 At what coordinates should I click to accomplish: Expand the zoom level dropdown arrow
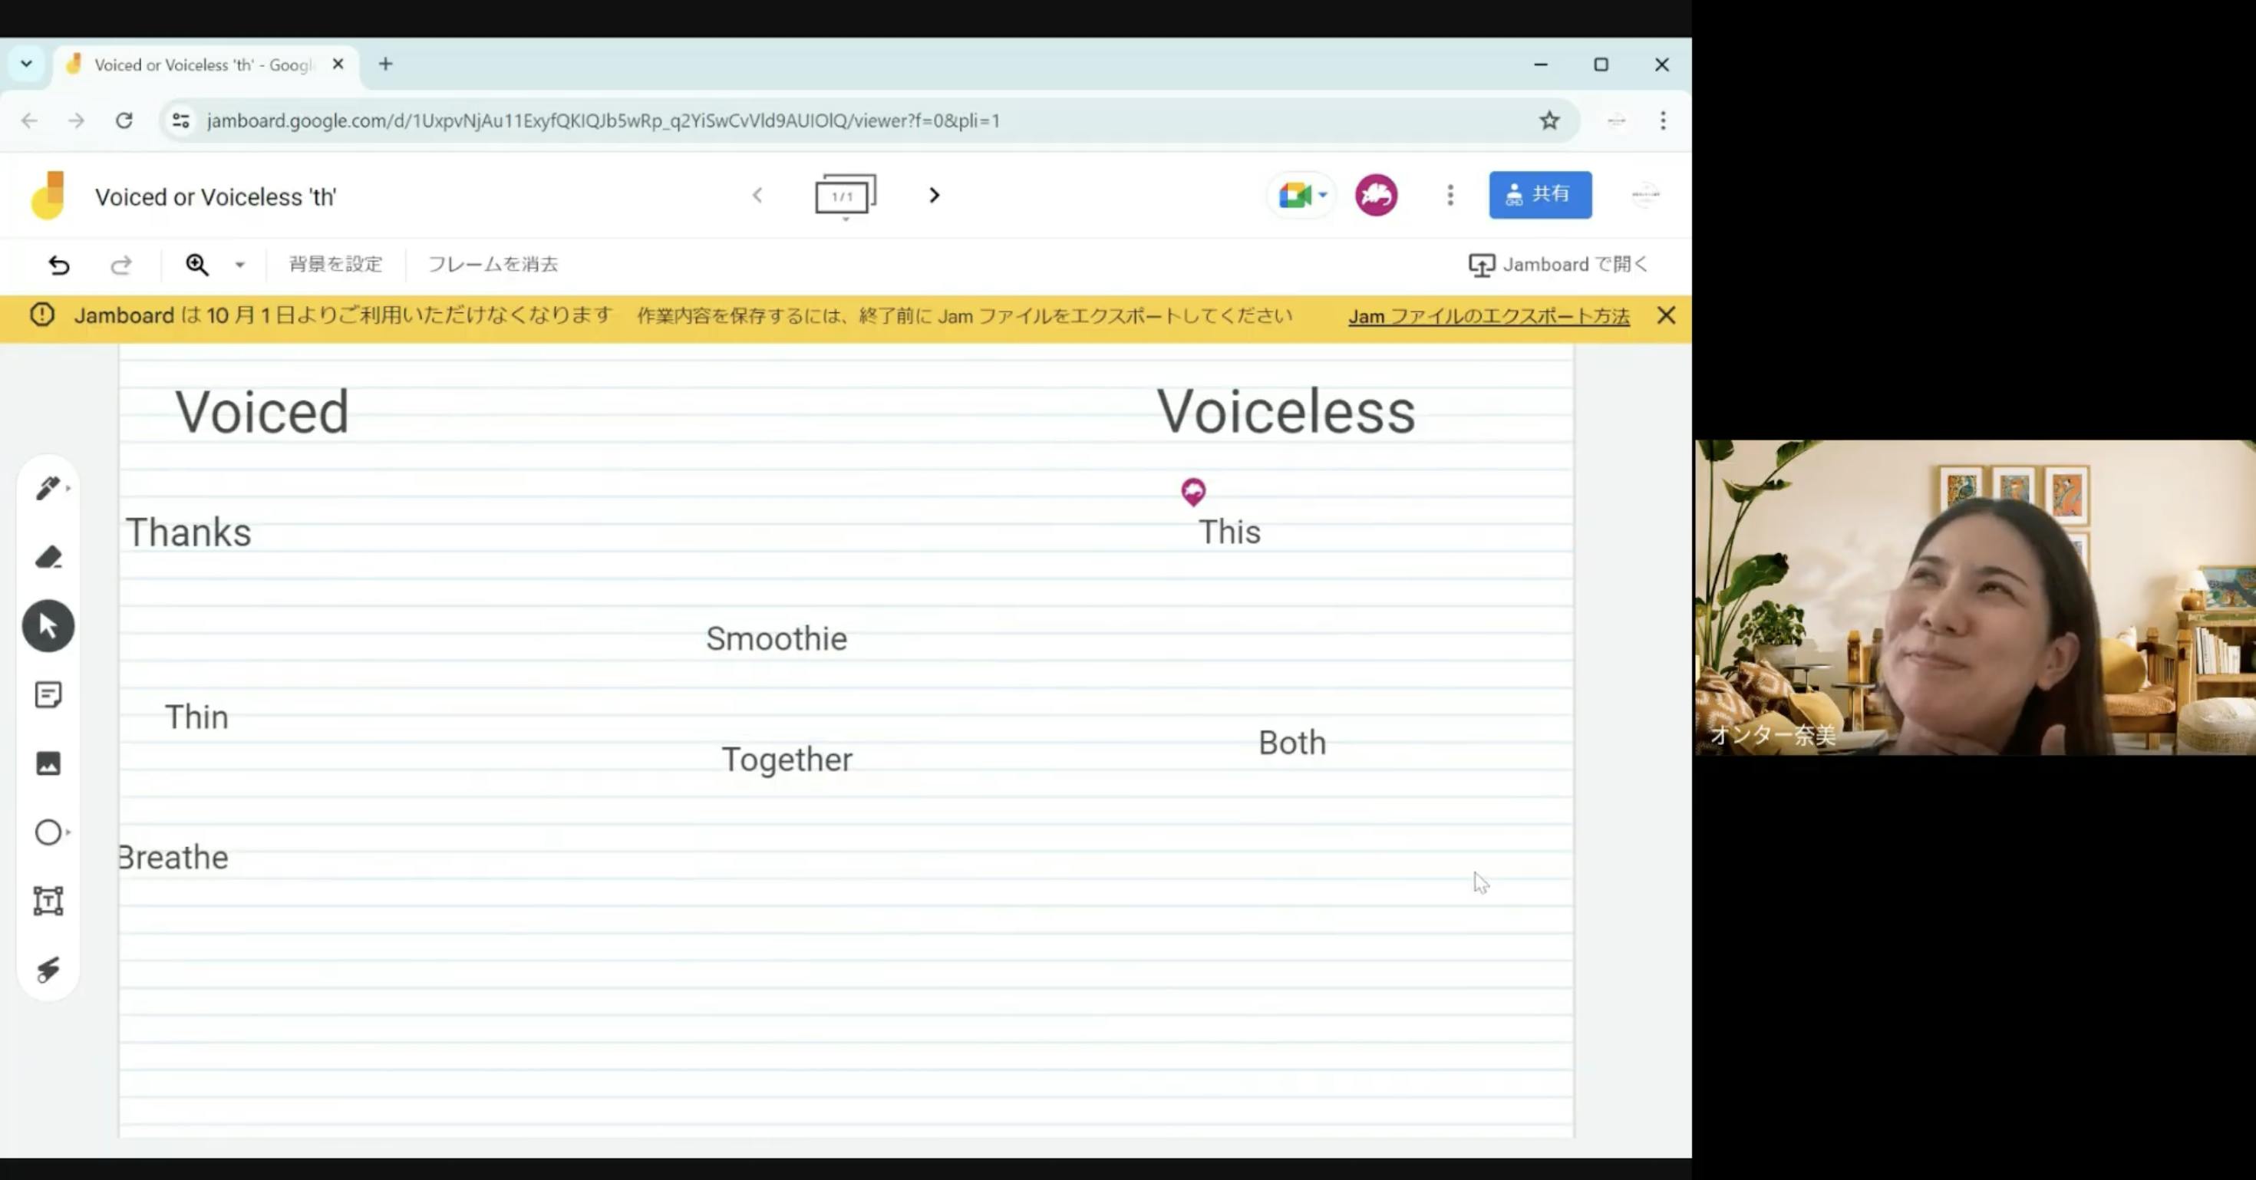(x=240, y=265)
